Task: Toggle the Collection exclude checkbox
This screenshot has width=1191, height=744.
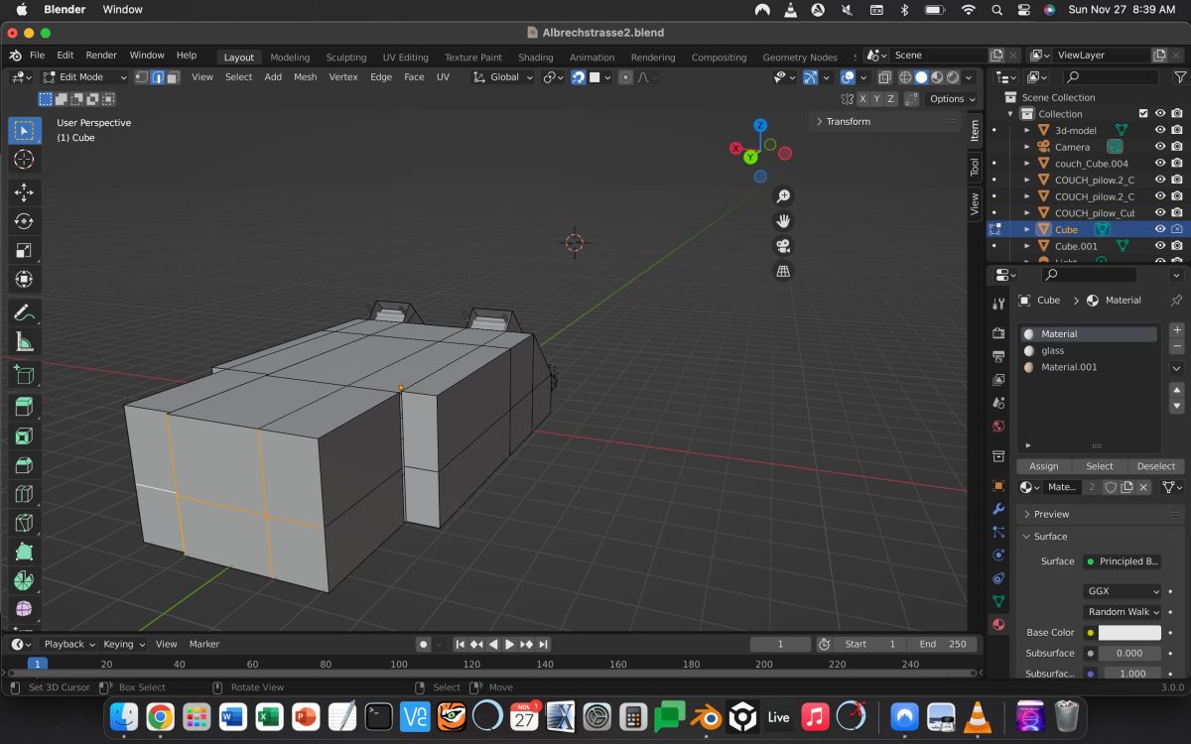Action: (x=1143, y=114)
